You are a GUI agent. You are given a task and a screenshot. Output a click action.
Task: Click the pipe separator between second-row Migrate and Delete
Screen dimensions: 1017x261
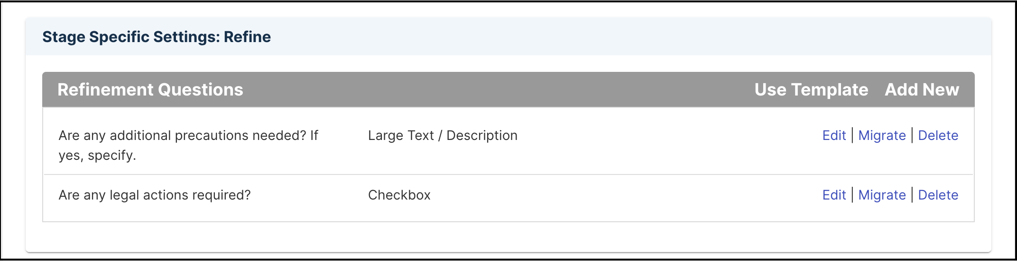click(912, 195)
